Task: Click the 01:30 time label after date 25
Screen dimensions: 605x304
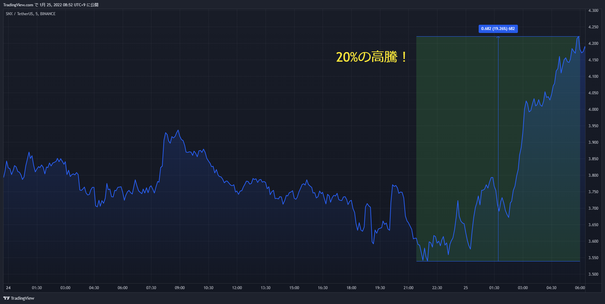Action: 494,288
